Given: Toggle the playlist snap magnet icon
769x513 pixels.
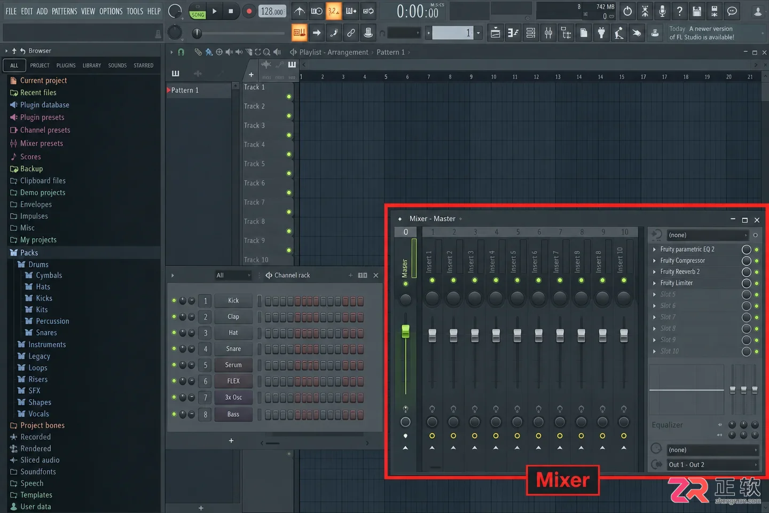Looking at the screenshot, I should 181,52.
